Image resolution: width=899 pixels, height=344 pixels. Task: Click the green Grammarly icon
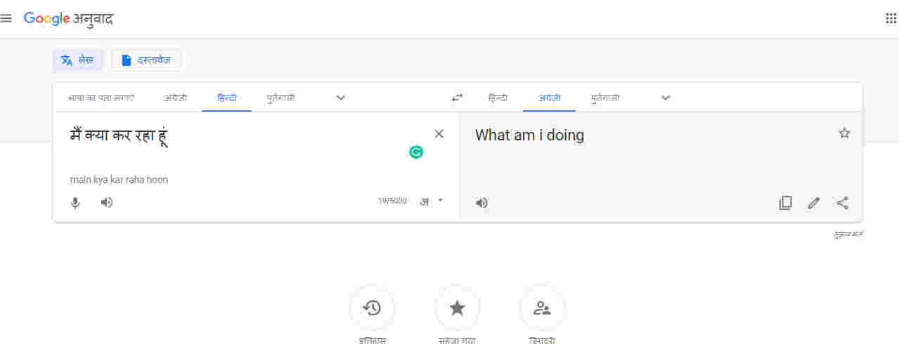pyautogui.click(x=416, y=152)
